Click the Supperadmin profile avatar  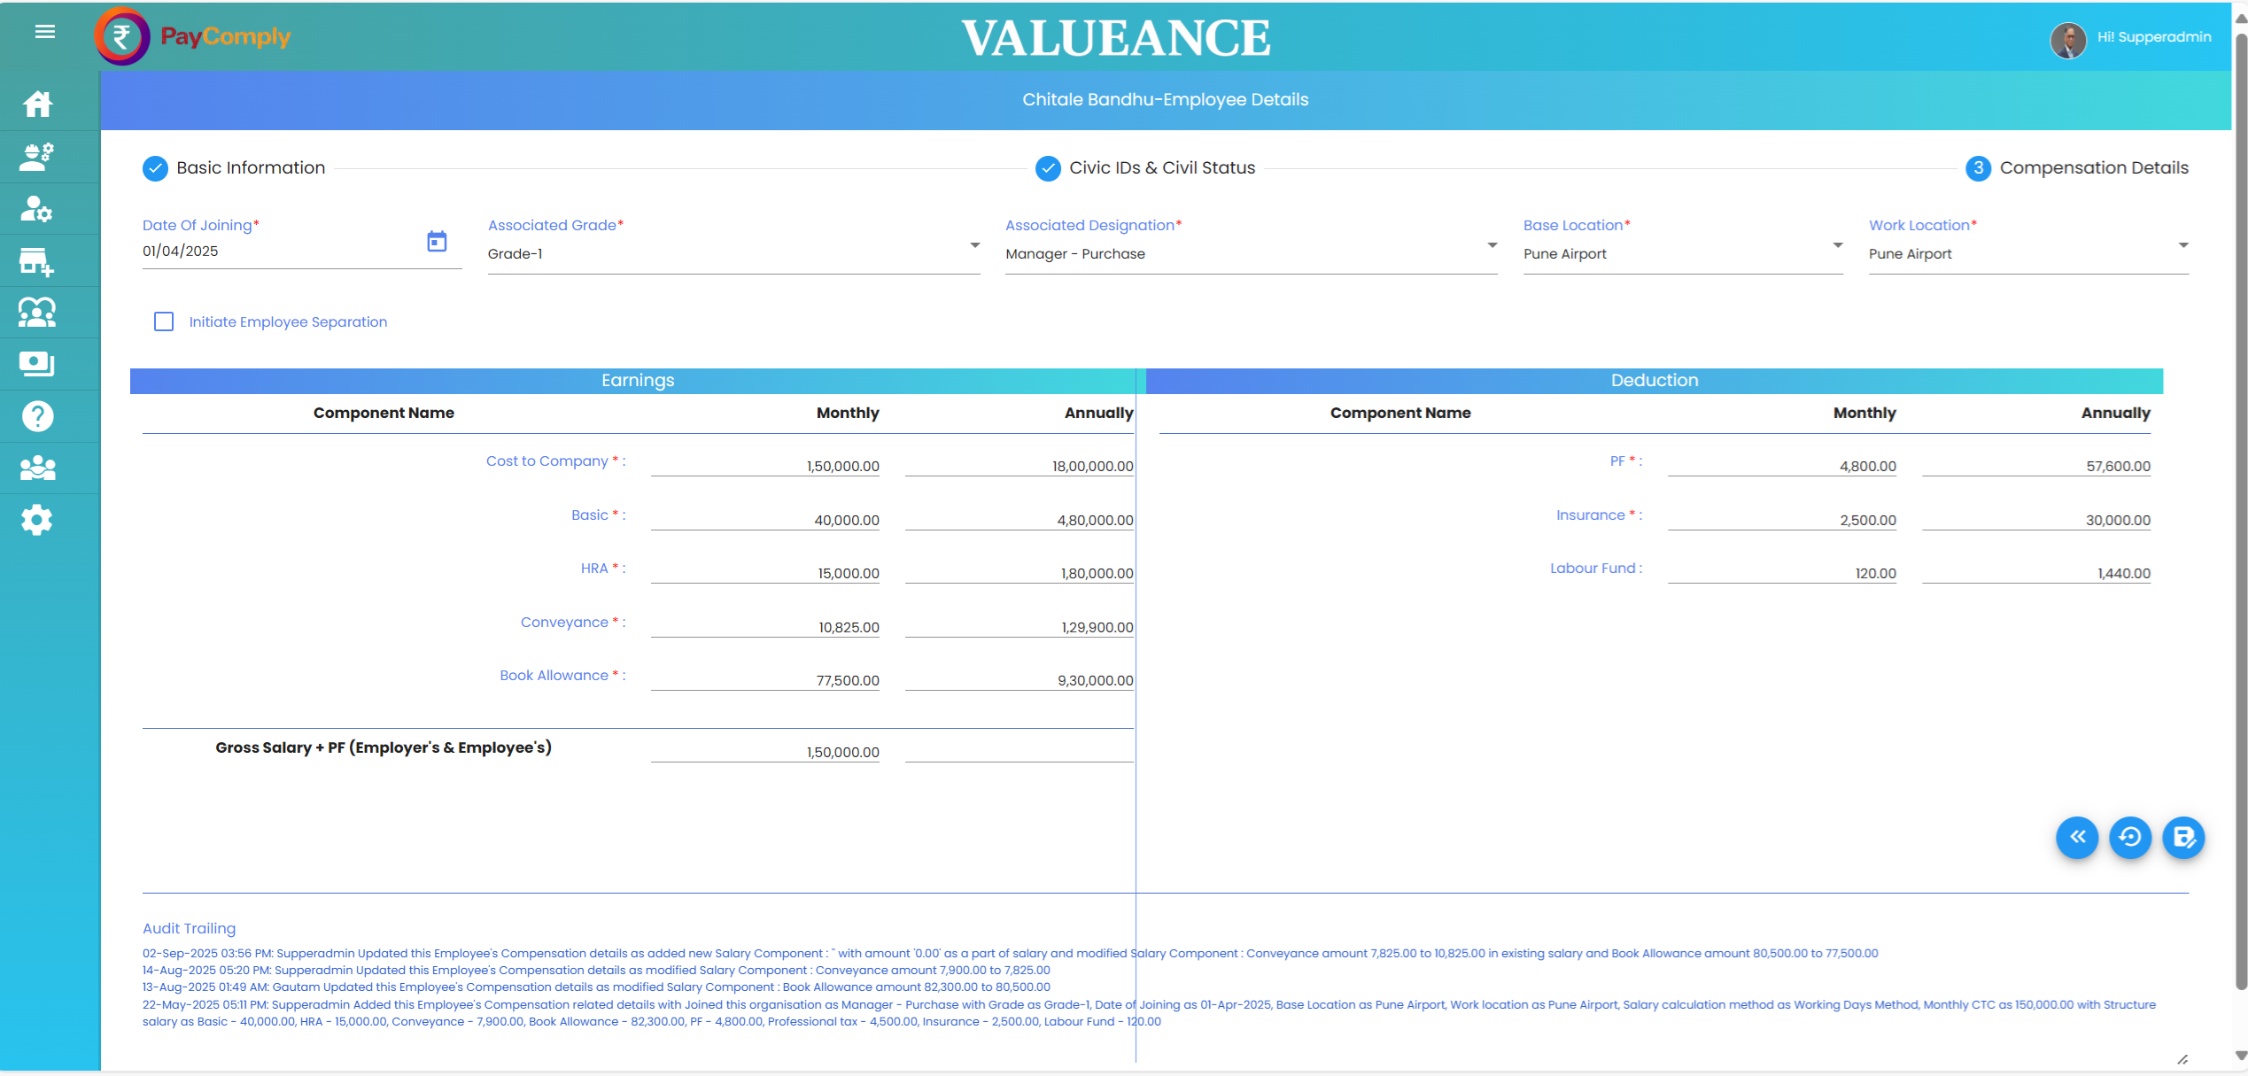point(2067,39)
